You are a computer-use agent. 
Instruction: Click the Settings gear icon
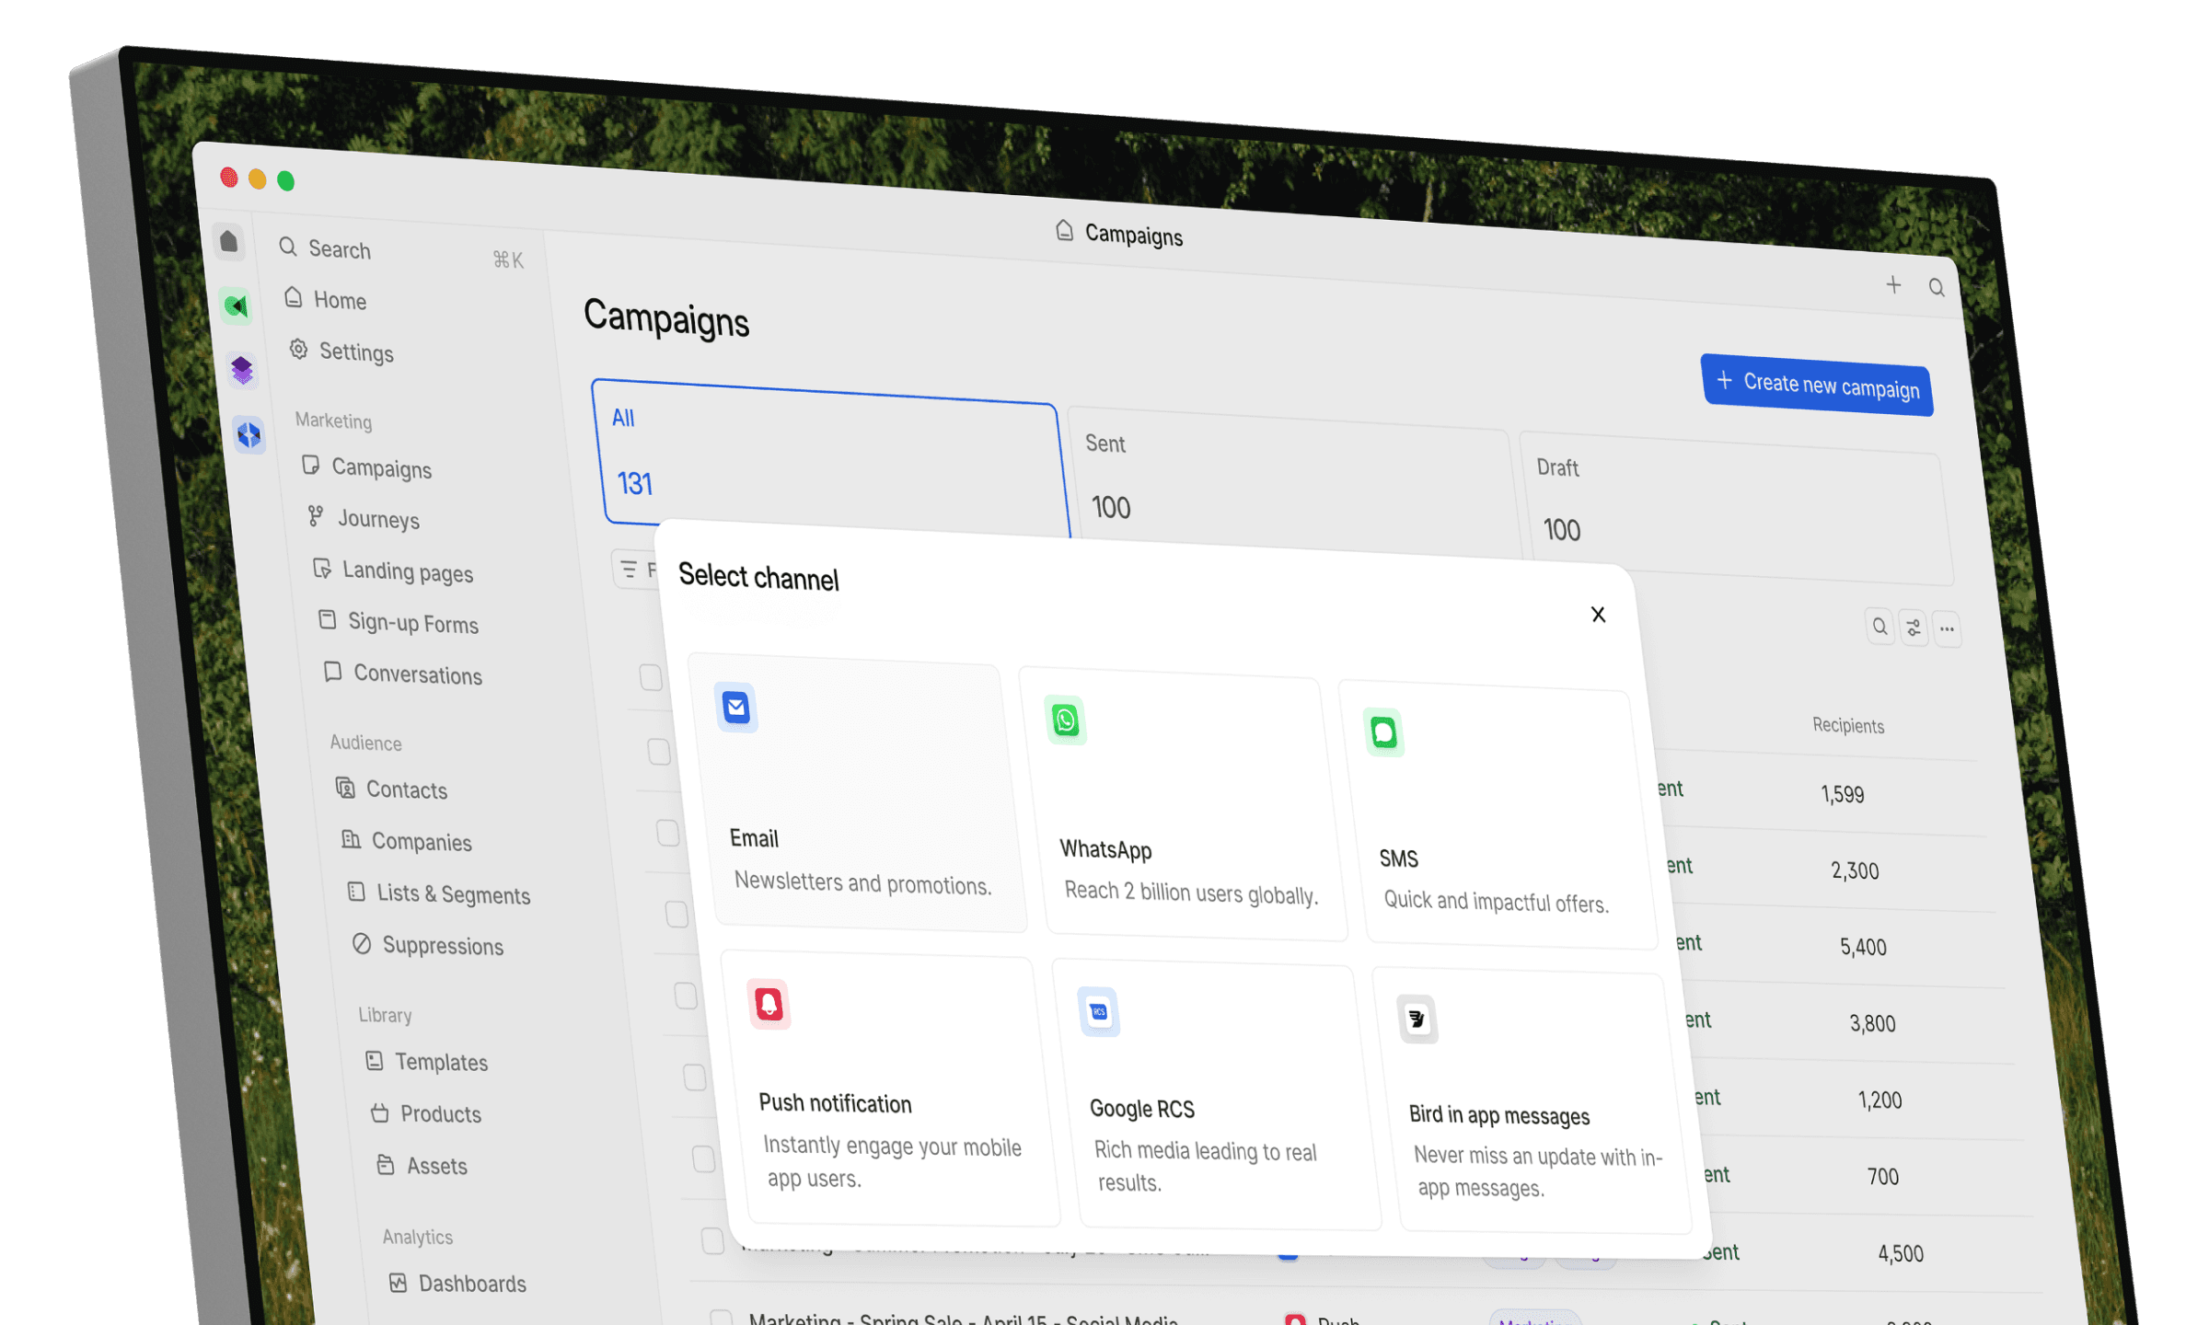298,349
